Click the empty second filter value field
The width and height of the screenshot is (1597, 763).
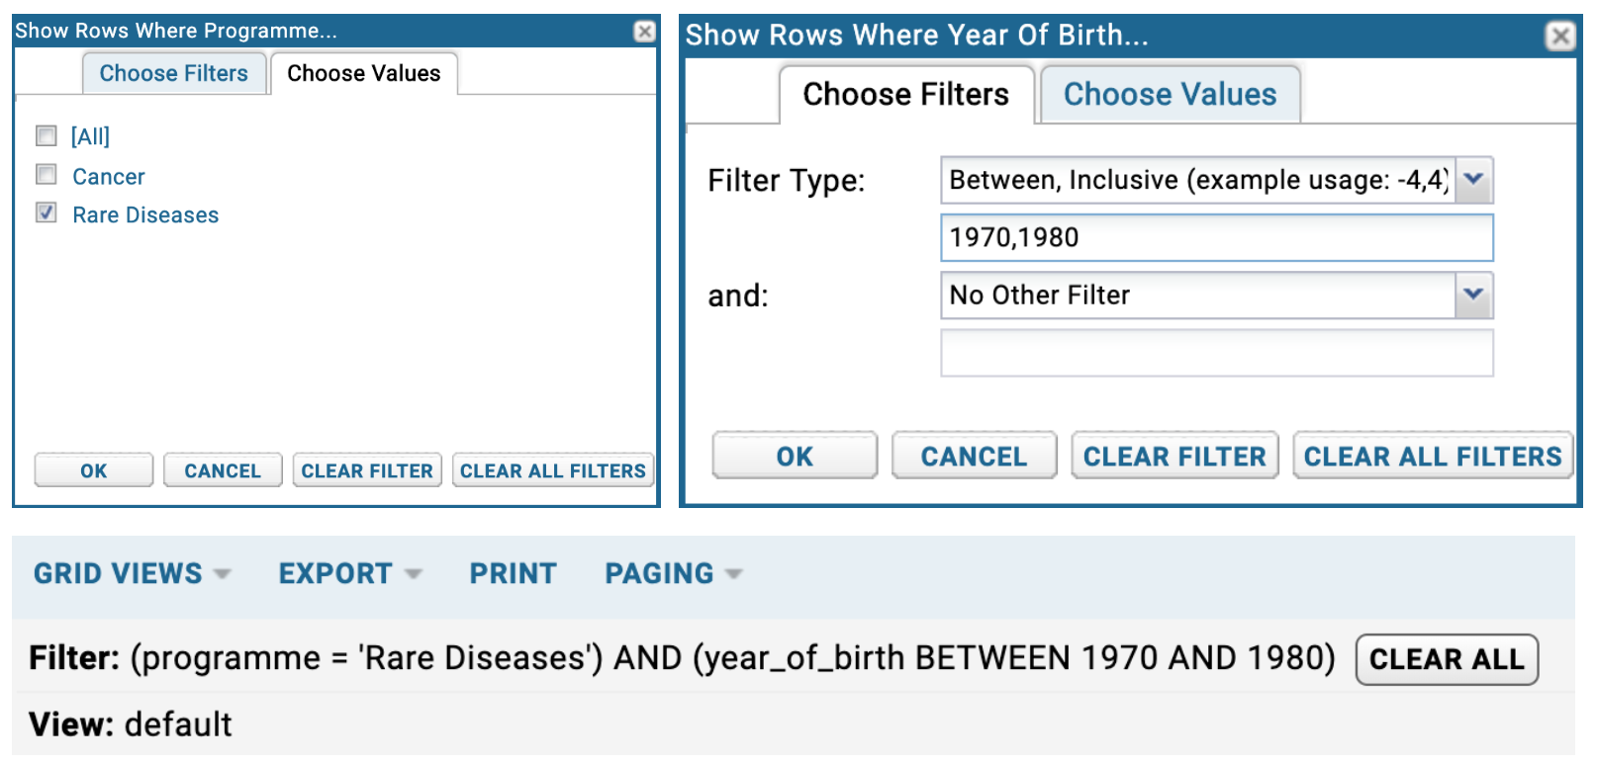click(1216, 353)
